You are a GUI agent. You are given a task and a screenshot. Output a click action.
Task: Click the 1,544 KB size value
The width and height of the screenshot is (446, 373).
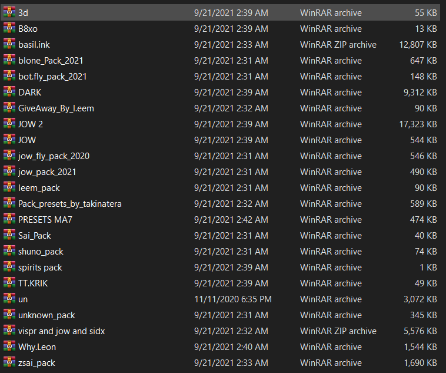pyautogui.click(x=420, y=347)
